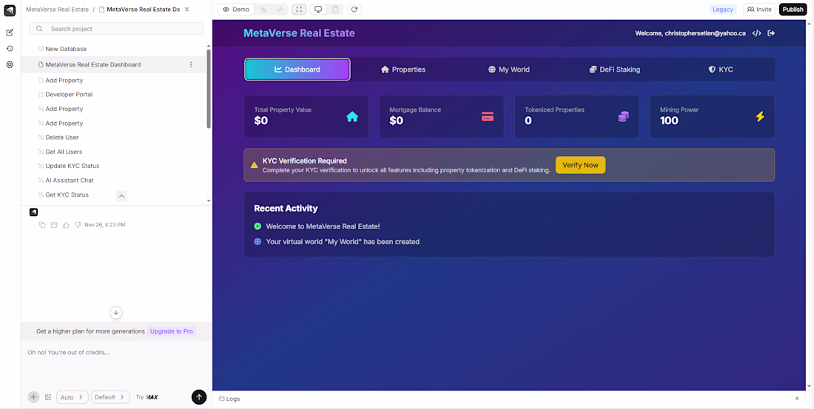Switch to My World tab
814x409 pixels.
tap(509, 70)
